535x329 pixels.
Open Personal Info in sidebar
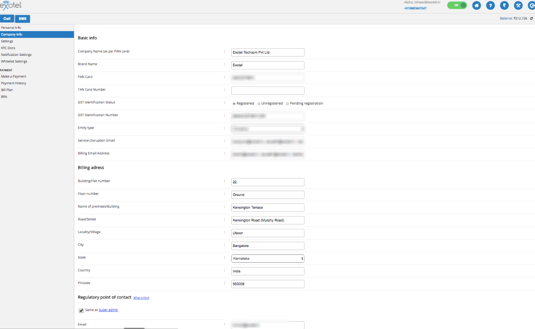pyautogui.click(x=11, y=27)
